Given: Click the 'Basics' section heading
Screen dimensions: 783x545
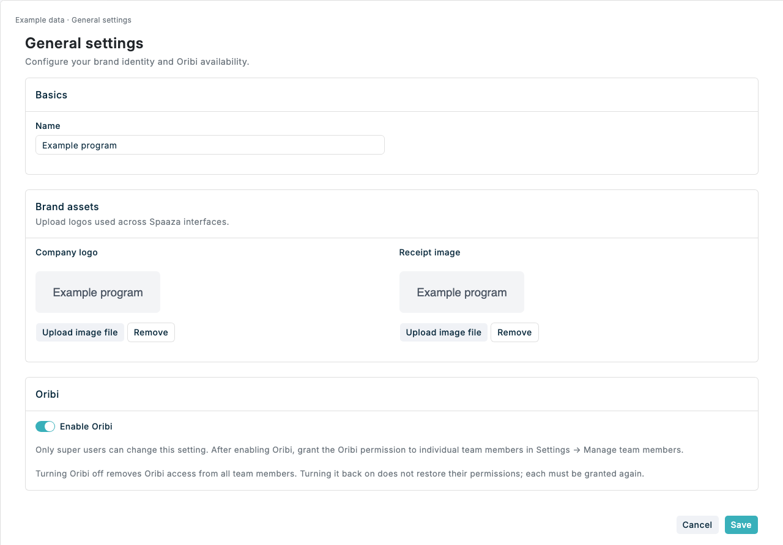Looking at the screenshot, I should click(x=51, y=95).
